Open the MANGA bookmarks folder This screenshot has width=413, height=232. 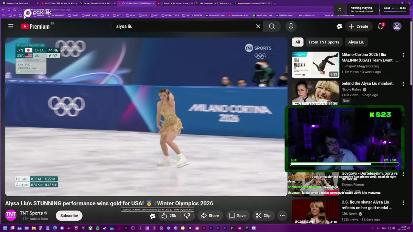click(x=39, y=15)
